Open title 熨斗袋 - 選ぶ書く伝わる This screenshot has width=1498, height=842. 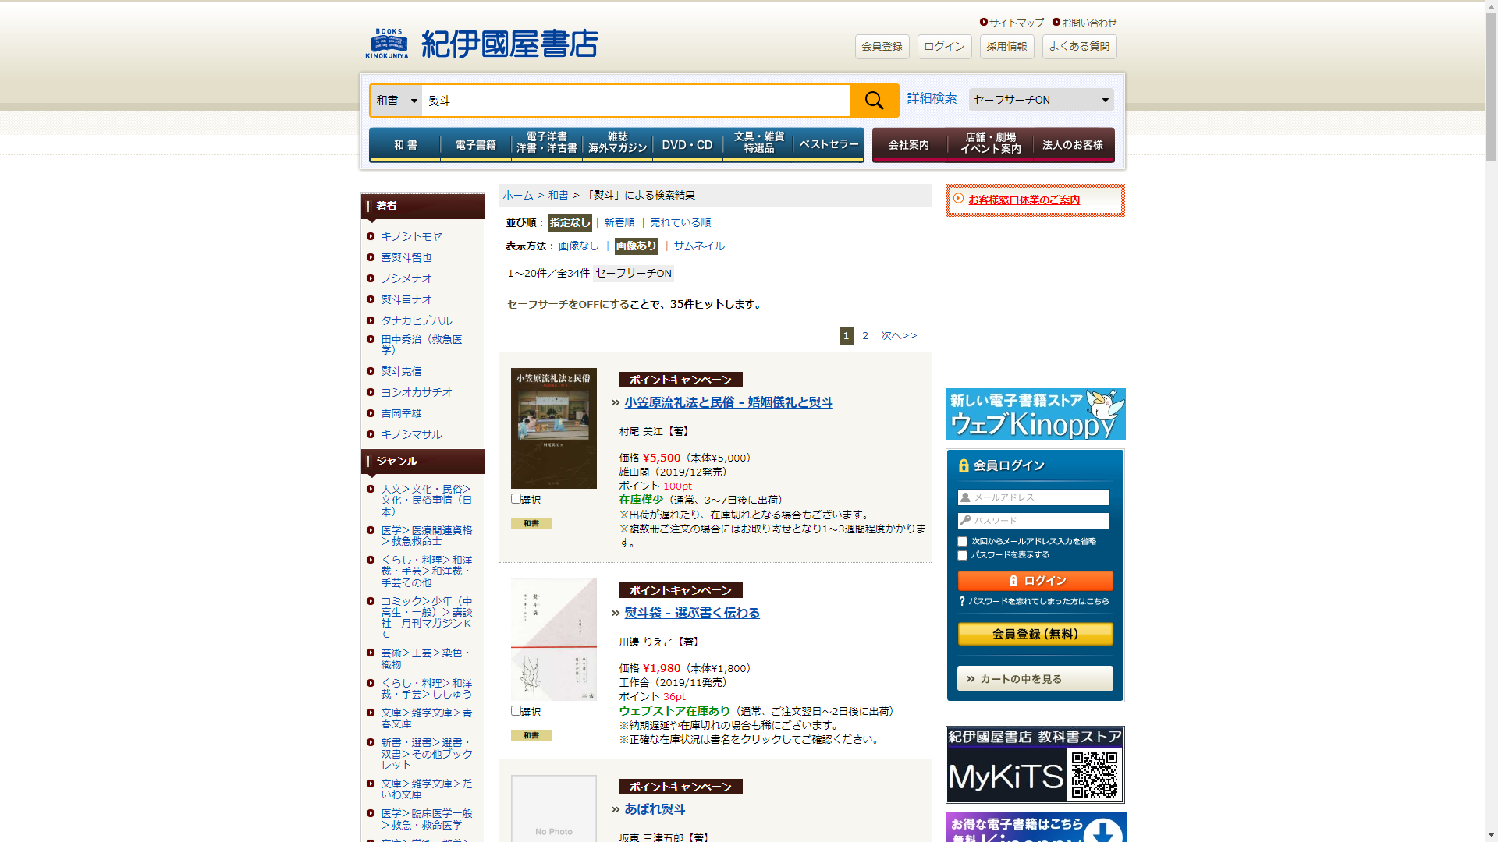(x=692, y=614)
